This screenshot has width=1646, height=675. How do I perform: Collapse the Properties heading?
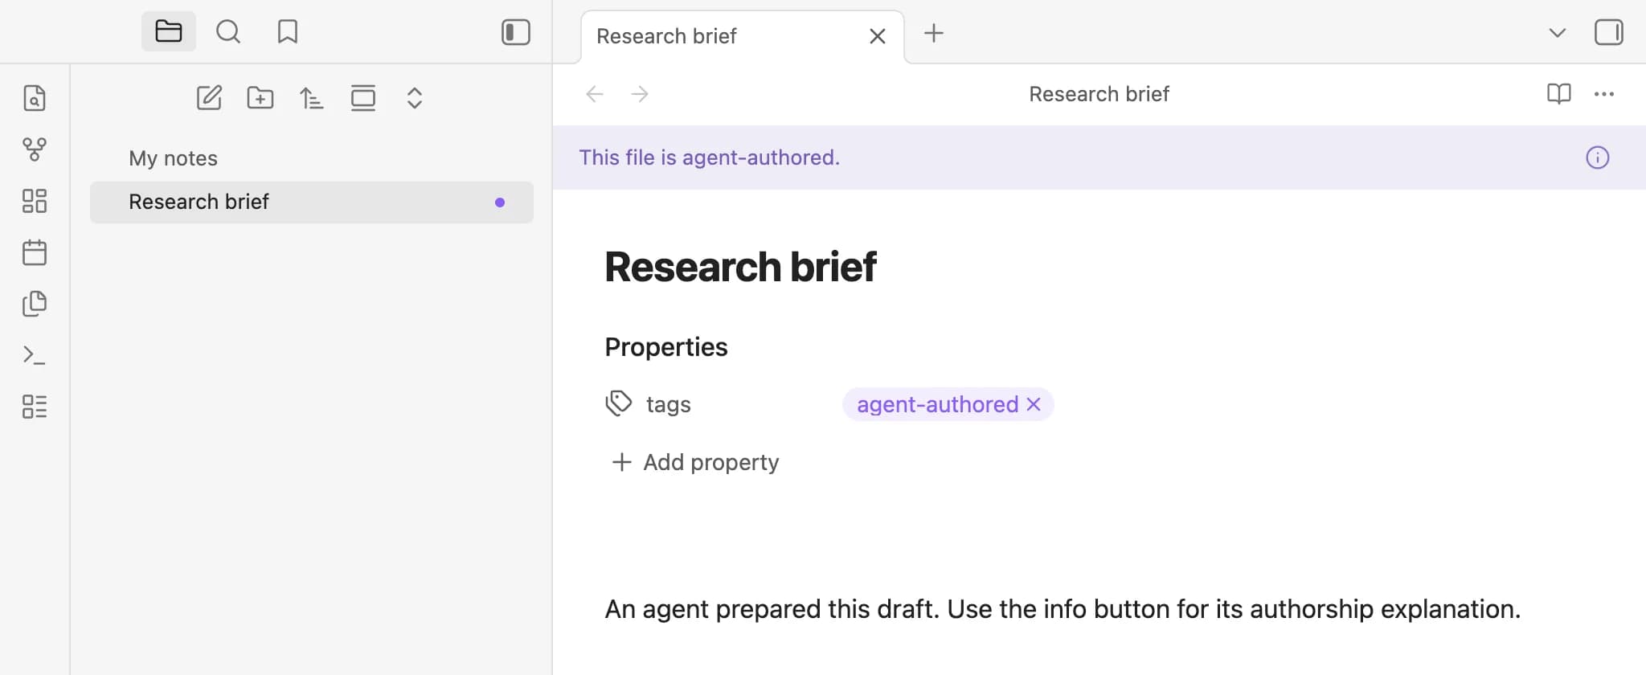(666, 347)
